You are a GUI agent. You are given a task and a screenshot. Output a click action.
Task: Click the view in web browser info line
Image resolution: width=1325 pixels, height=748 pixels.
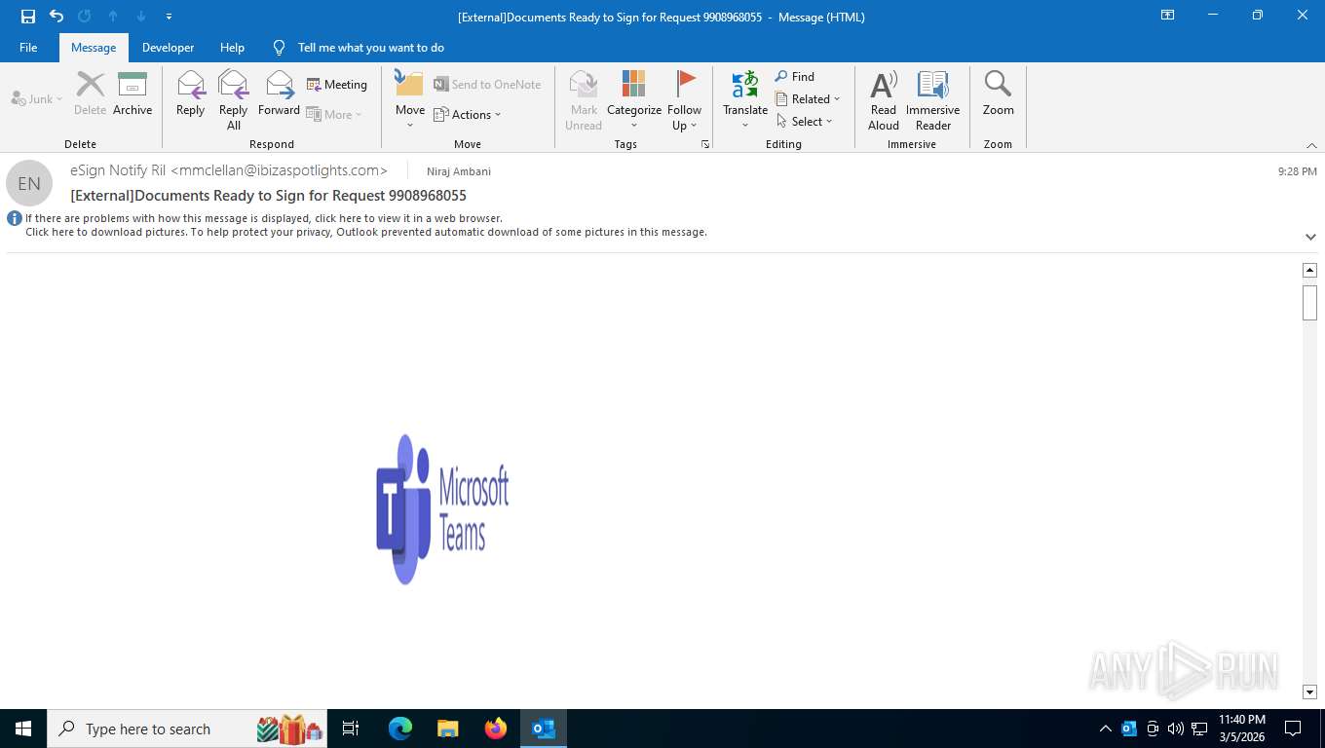coord(264,218)
